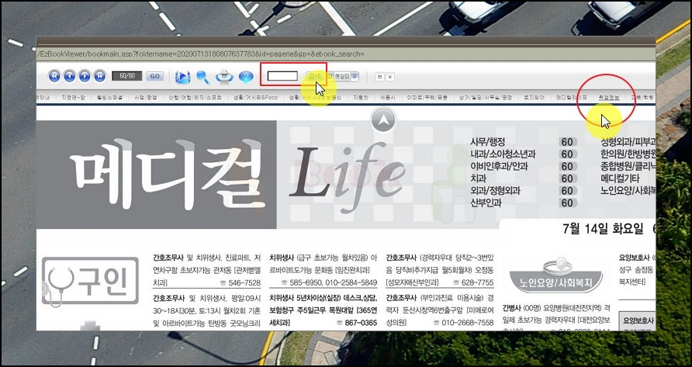Click the 책갈피 bookmark button

(x=342, y=76)
